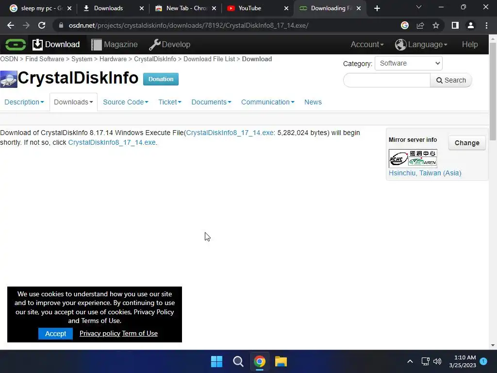This screenshot has height=373, width=497.
Task: Open the News tab
Action: pos(313,102)
